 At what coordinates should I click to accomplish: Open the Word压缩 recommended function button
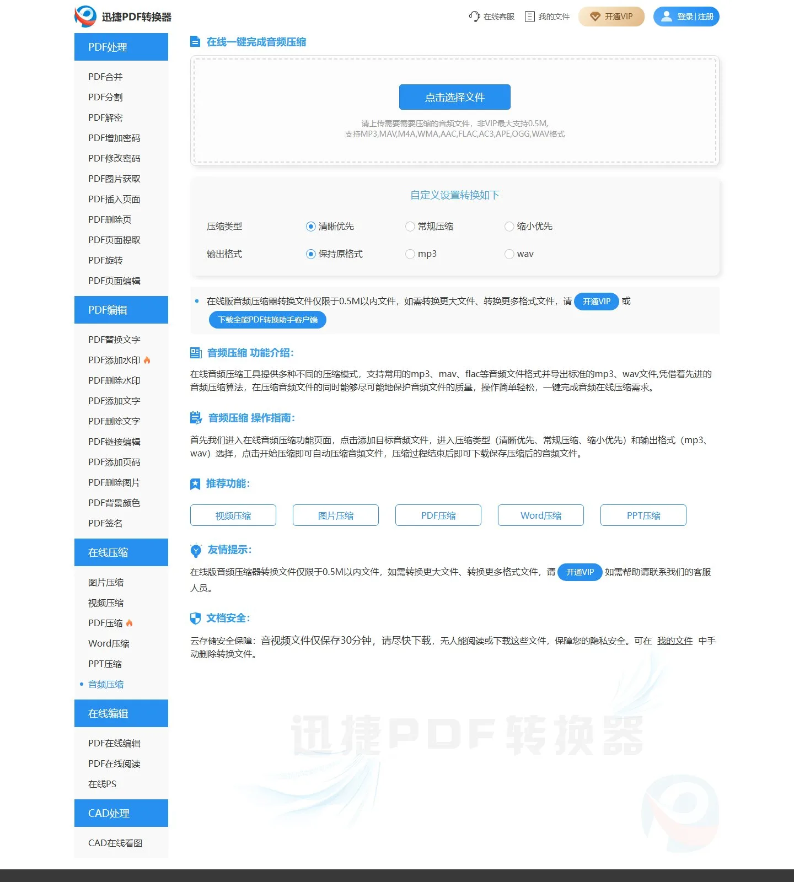coord(541,515)
